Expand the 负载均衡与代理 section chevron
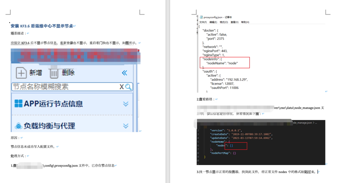Image resolution: width=346 pixels, height=183 pixels. tap(126, 126)
